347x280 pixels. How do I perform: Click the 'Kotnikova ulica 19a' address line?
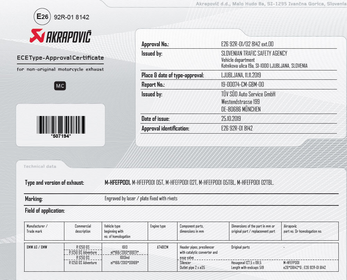pyautogui.click(x=264, y=66)
